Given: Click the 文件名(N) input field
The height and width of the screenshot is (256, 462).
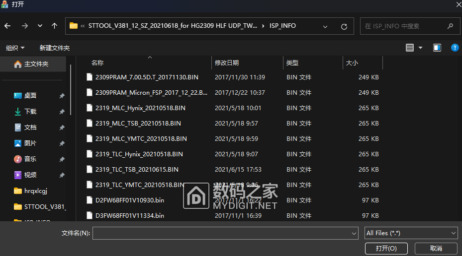Looking at the screenshot, I should pyautogui.click(x=222, y=233).
